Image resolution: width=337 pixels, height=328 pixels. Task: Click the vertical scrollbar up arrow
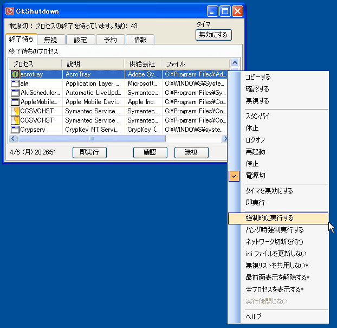point(235,63)
